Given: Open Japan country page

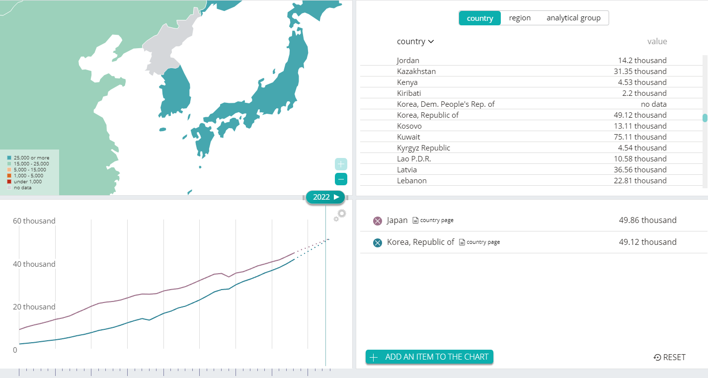Looking at the screenshot, I should click(x=433, y=221).
